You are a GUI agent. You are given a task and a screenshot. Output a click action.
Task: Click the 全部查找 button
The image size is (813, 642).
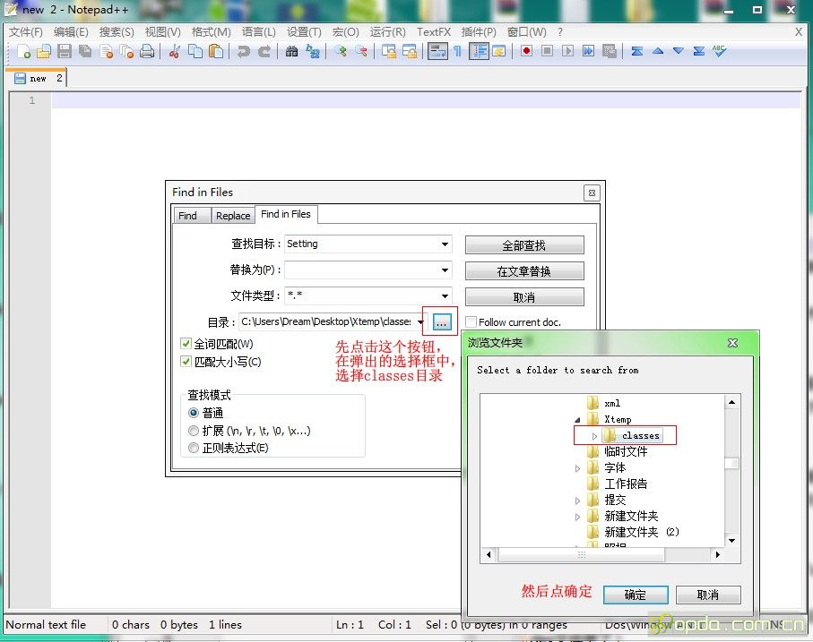pos(524,245)
